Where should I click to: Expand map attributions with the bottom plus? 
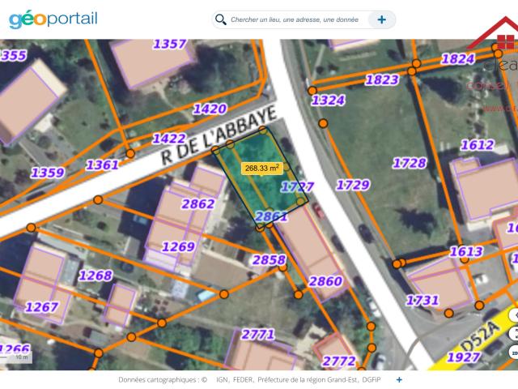(x=399, y=380)
